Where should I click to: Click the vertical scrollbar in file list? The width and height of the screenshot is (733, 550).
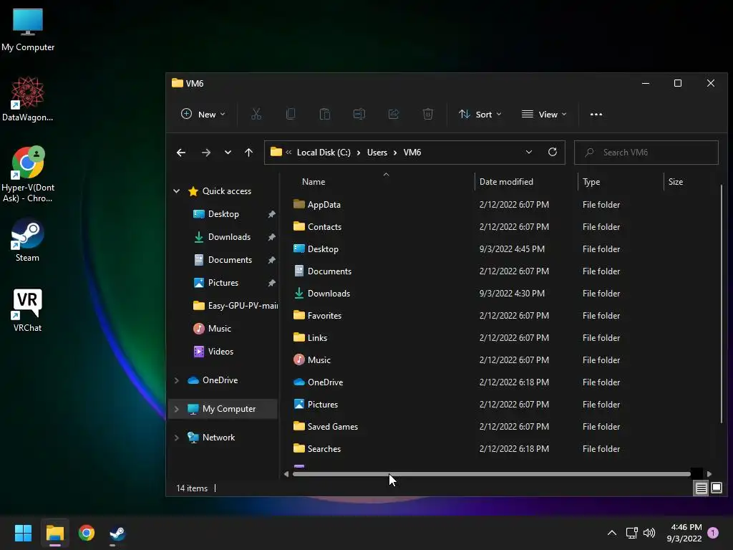coord(722,304)
